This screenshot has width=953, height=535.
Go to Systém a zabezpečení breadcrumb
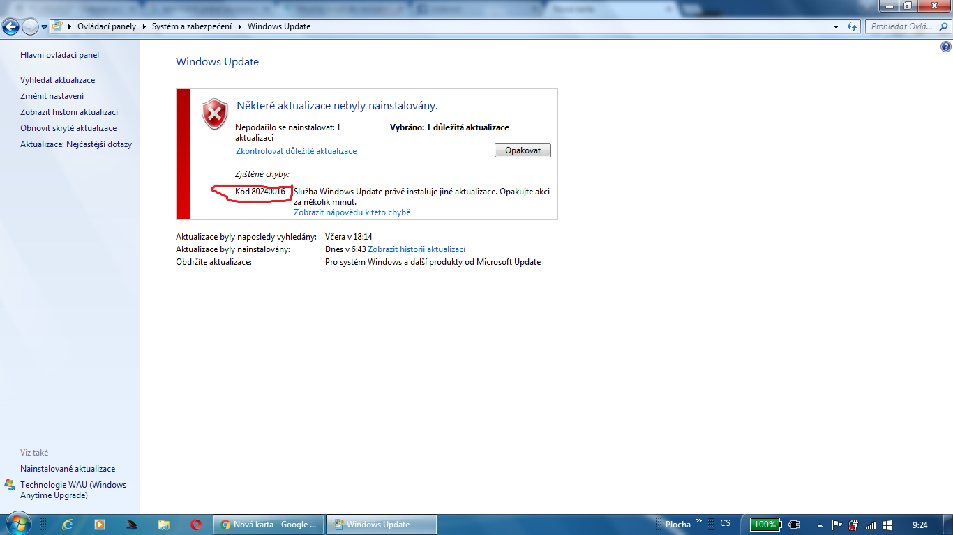(x=191, y=26)
